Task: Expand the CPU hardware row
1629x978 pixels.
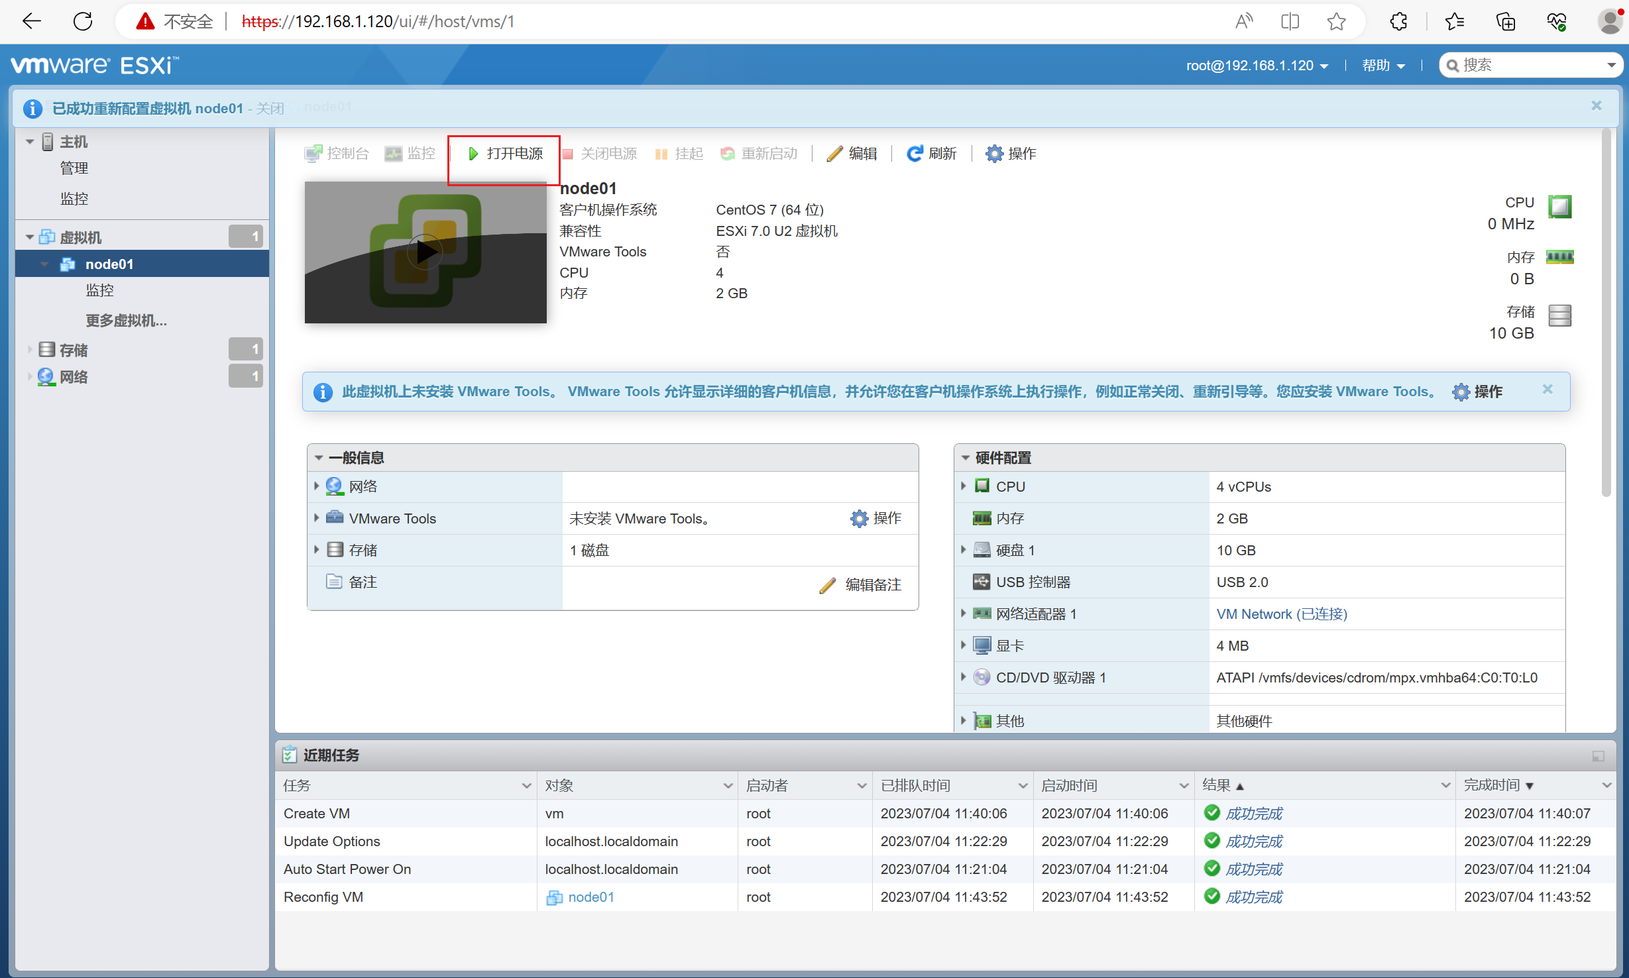Action: (x=964, y=486)
